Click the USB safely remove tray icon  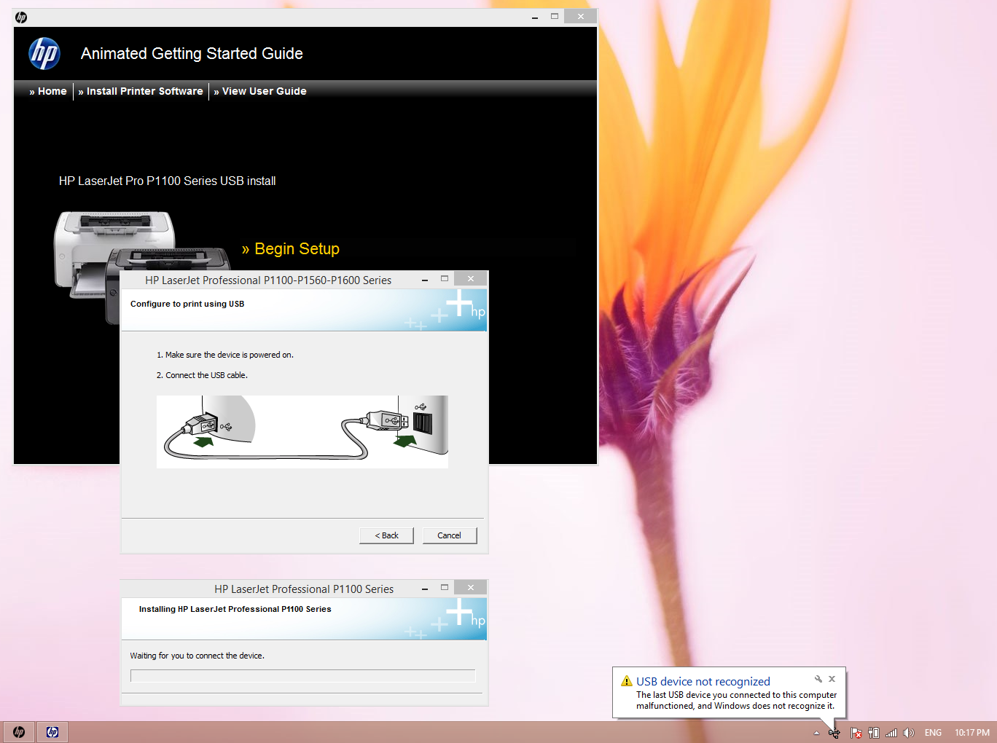(x=834, y=733)
